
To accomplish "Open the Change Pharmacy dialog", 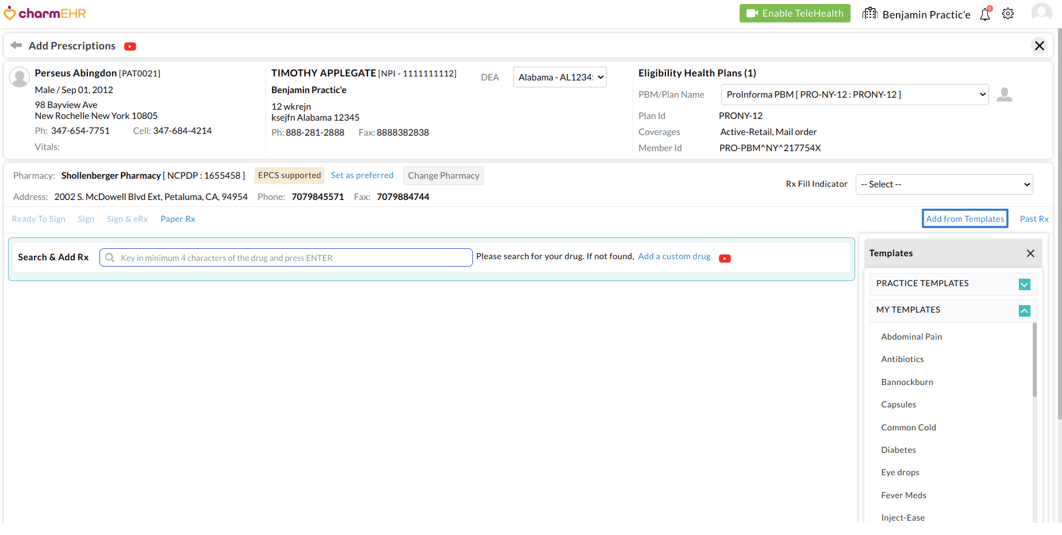I will click(443, 175).
